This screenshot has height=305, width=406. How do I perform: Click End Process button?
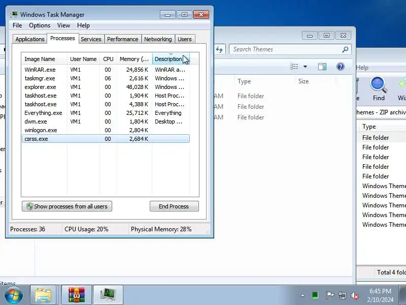pyautogui.click(x=174, y=206)
